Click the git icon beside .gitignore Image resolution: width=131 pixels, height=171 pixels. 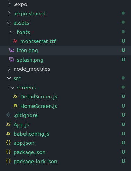pos(8,115)
